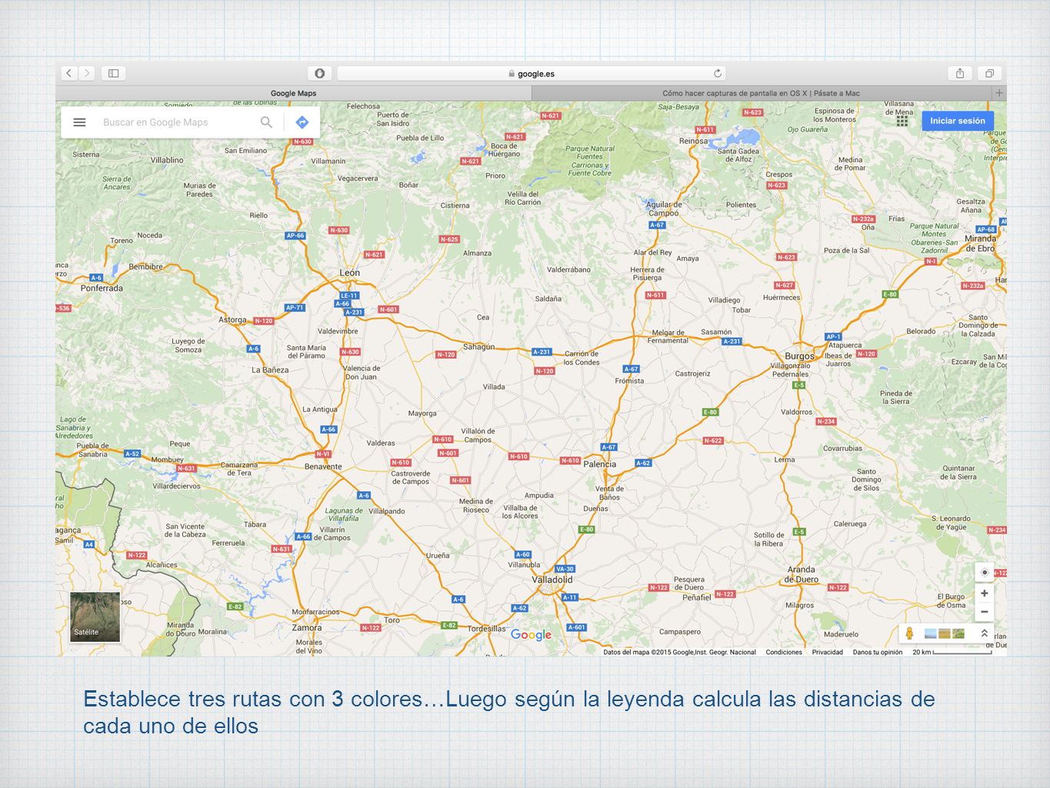Screen dimensions: 1050x788
Task: Click the google.es address bar
Action: [x=532, y=73]
